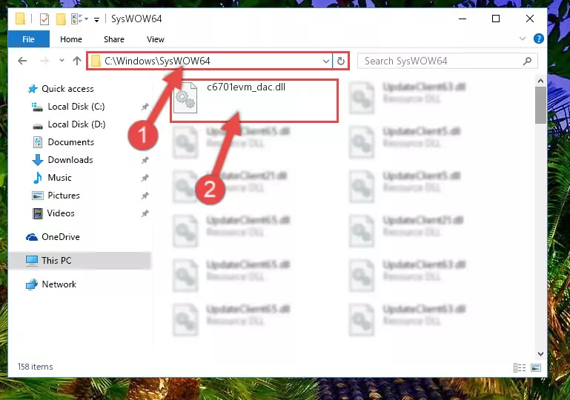Click the vertical scrollbar thumb

click(x=540, y=105)
